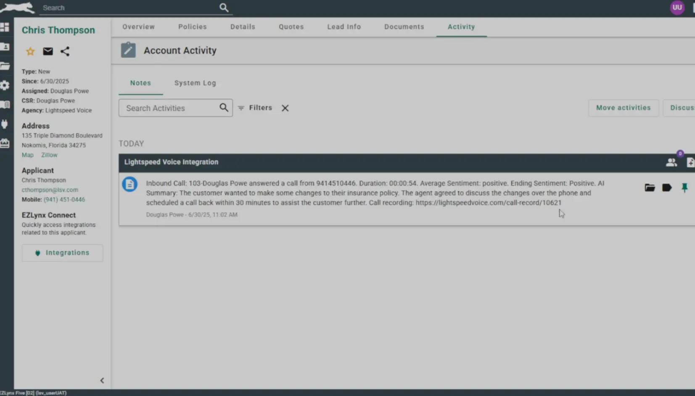Click the TODAY date heading
Viewport: 695px width, 396px height.
pos(131,144)
